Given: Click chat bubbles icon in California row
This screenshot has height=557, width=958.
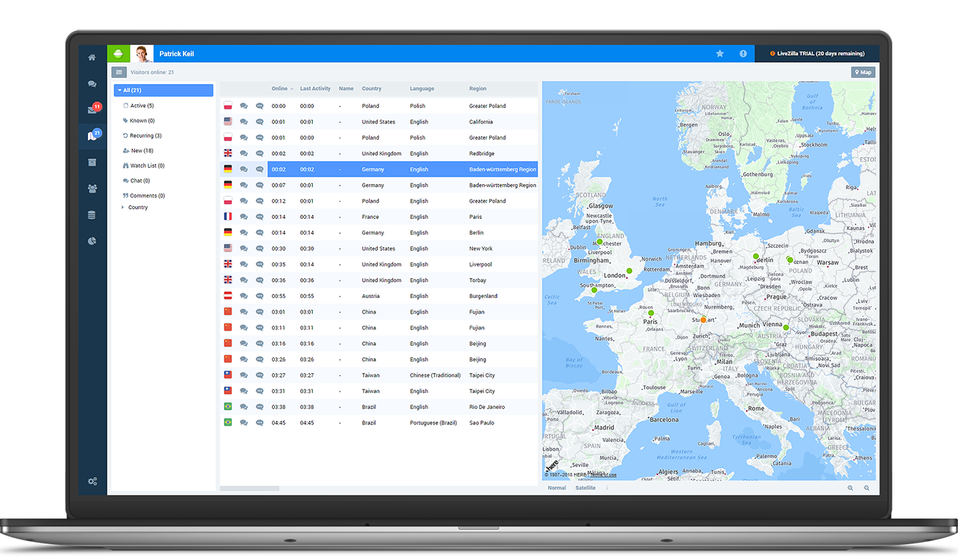Looking at the screenshot, I should 244,122.
